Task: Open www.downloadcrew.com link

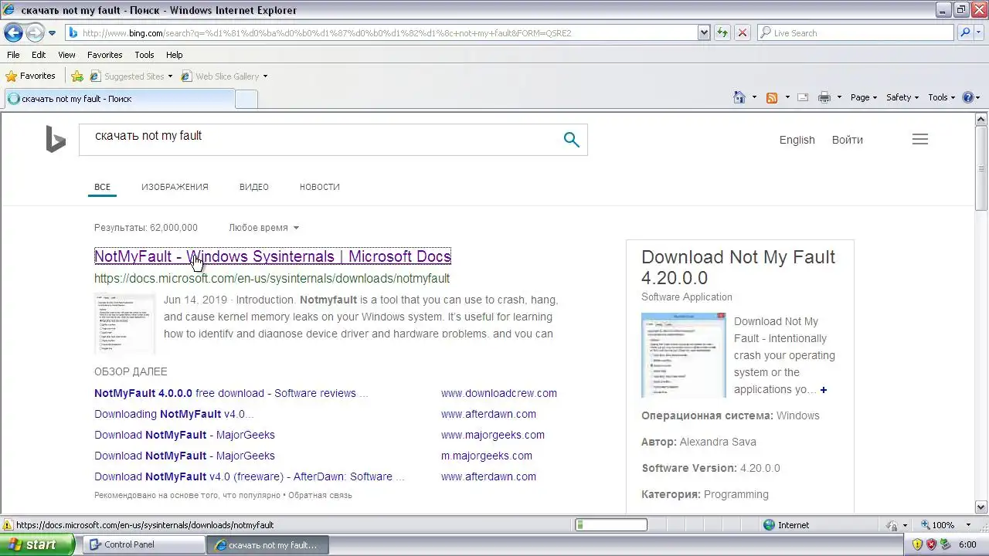Action: (498, 393)
